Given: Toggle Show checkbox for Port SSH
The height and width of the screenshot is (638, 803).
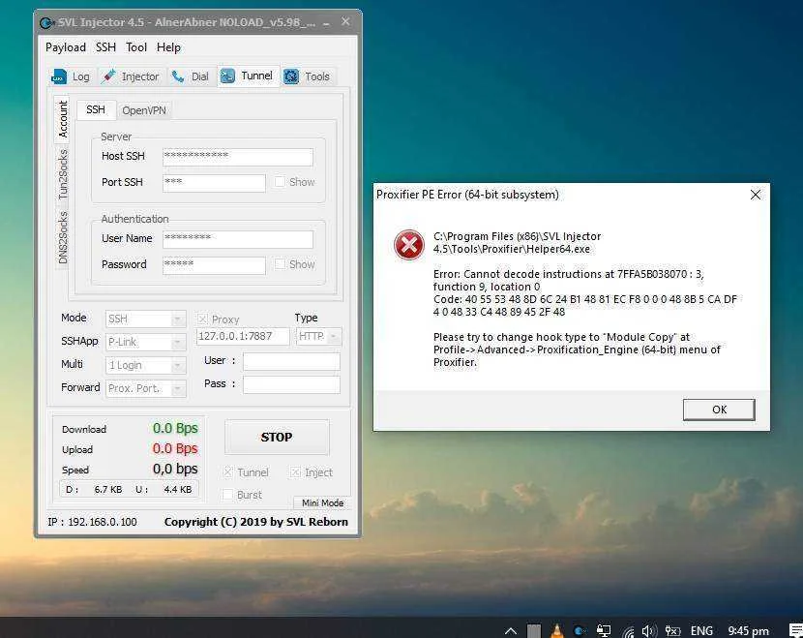Looking at the screenshot, I should click(280, 182).
